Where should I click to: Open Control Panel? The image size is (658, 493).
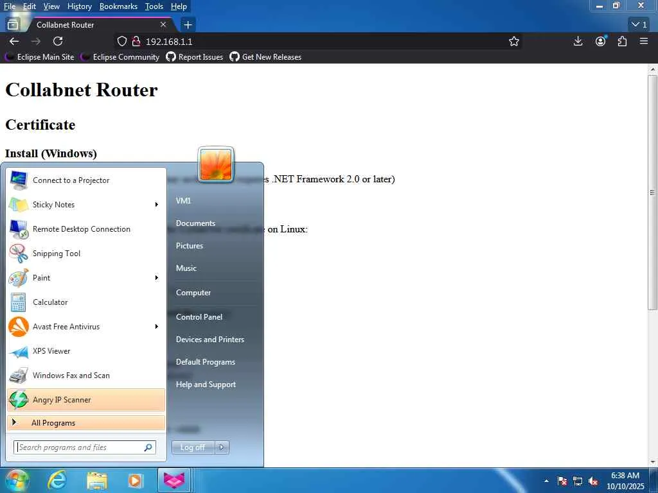click(x=199, y=317)
